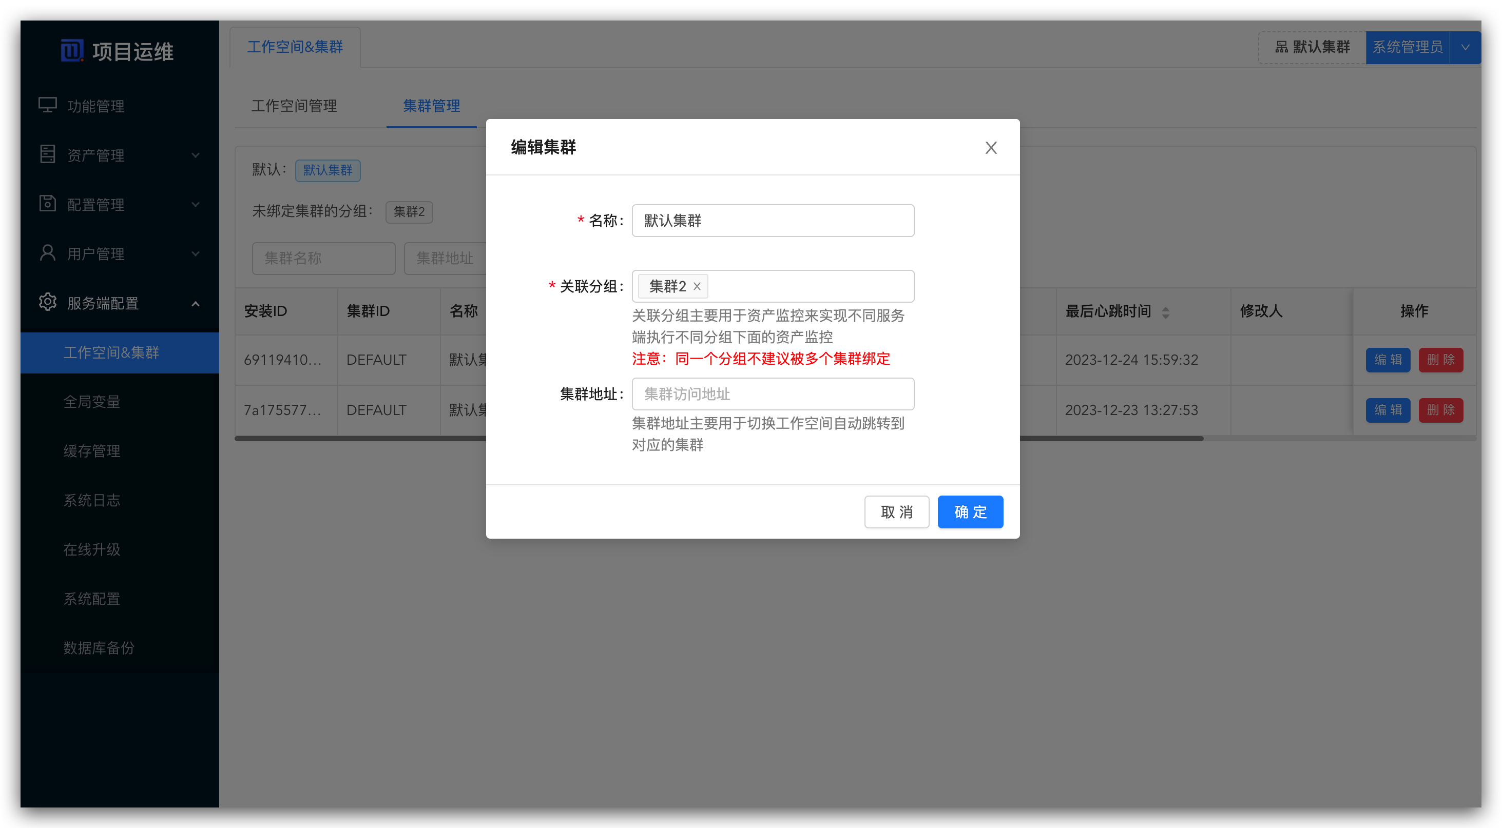Toggle sort on 最后心跳时间 column
The image size is (1502, 828).
coord(1166,312)
